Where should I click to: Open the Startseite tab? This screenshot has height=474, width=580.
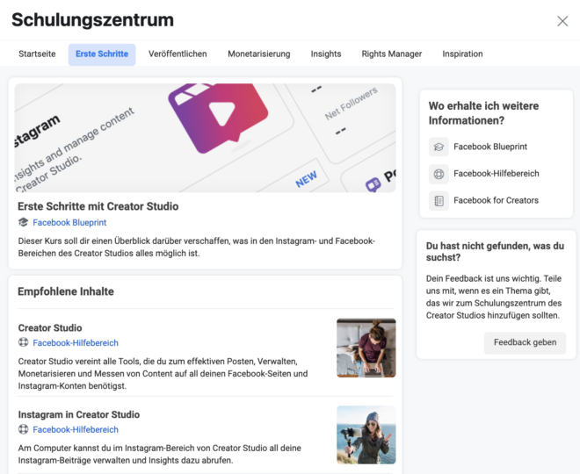click(x=37, y=54)
